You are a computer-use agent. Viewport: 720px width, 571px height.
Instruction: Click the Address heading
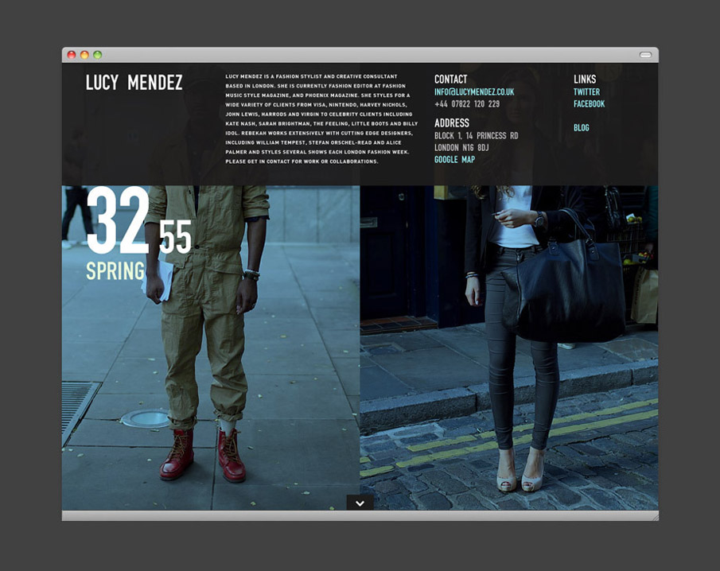coord(451,123)
